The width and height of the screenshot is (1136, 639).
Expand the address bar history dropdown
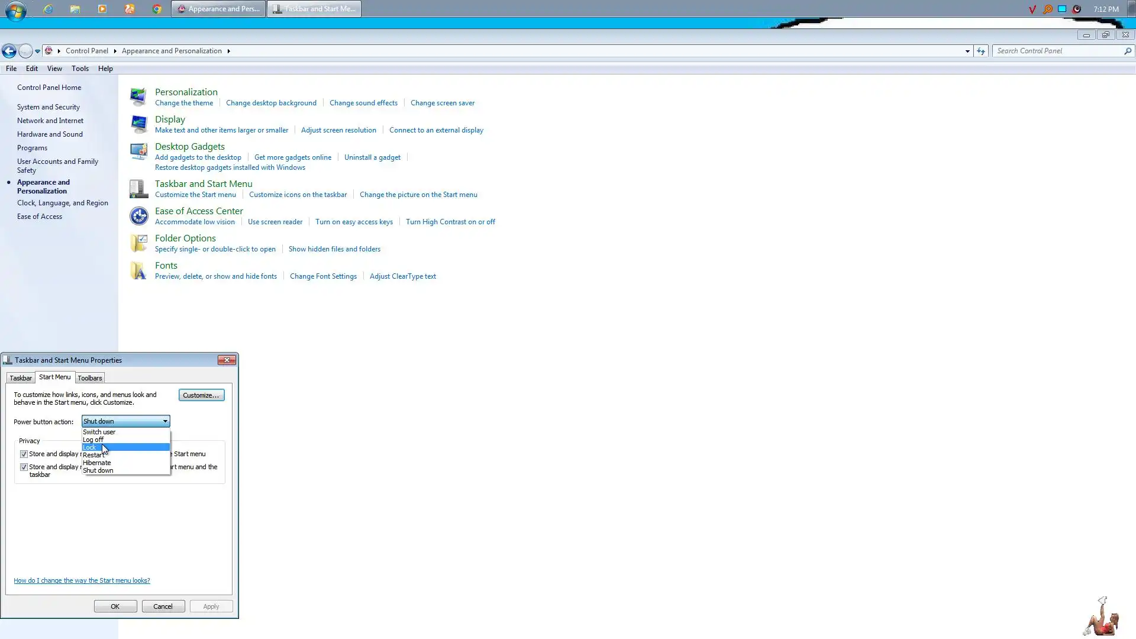tap(967, 51)
